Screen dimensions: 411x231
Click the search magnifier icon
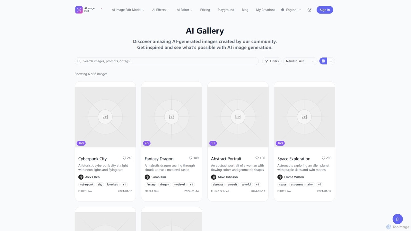(79, 61)
